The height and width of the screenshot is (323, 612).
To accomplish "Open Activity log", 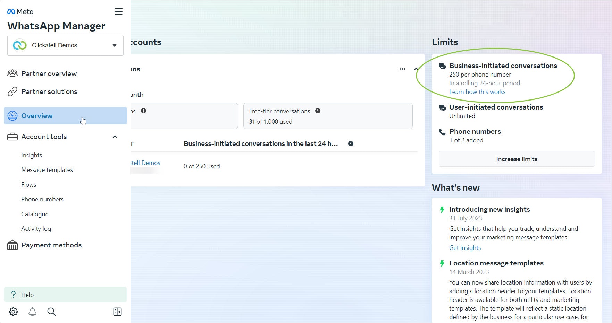I will (36, 229).
